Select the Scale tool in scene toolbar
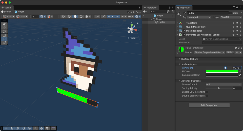243x131 pixels. pos(4,35)
